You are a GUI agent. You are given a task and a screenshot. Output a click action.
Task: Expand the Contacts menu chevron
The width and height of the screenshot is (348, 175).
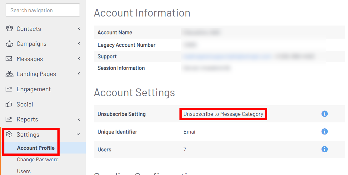[x=79, y=29]
